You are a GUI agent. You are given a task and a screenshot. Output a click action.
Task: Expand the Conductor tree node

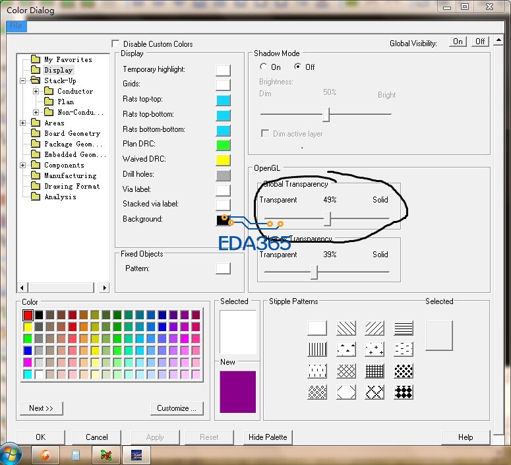pos(36,91)
